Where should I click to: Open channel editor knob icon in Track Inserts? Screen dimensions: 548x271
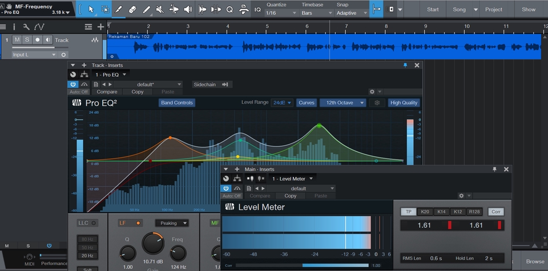click(72, 75)
